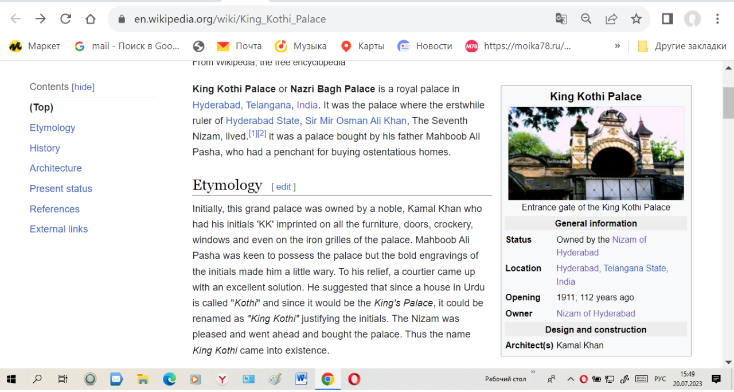Open Hyderabad, Telangana State link in infobox
The image size is (734, 392).
(612, 268)
